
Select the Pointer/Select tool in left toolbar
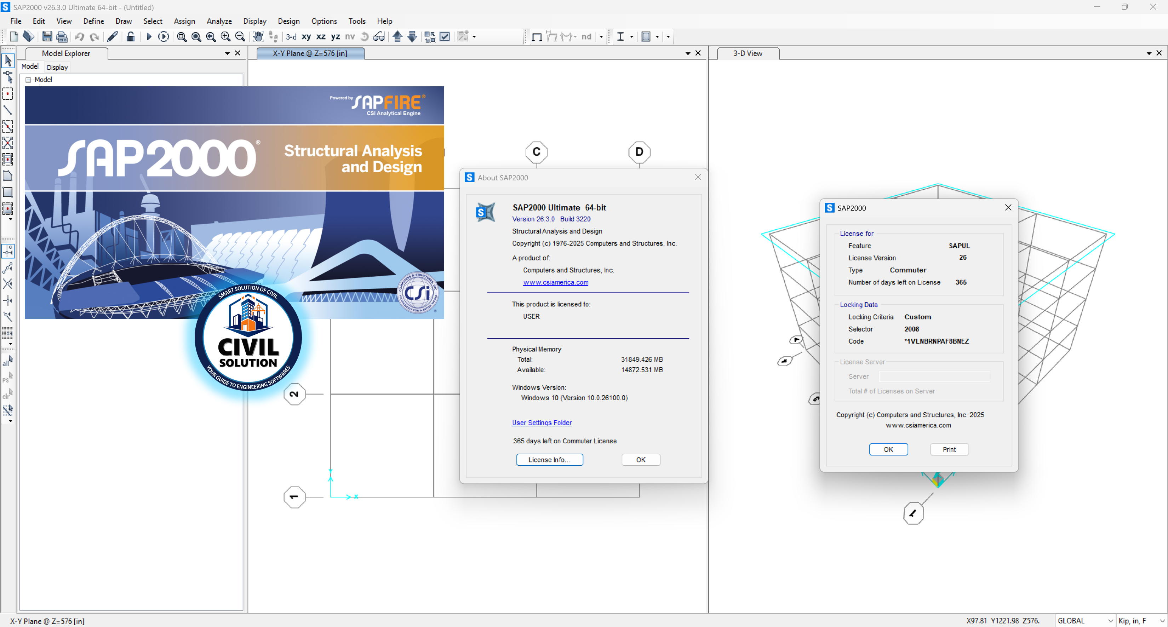[8, 60]
